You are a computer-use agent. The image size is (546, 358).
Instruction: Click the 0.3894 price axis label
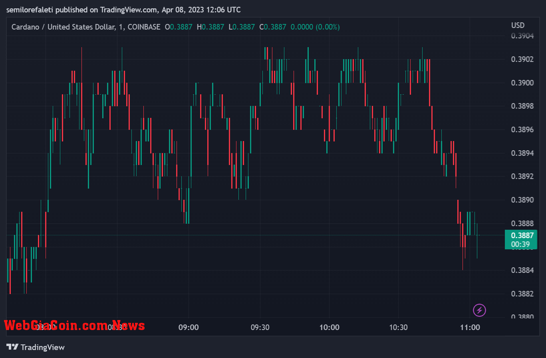pyautogui.click(x=522, y=153)
